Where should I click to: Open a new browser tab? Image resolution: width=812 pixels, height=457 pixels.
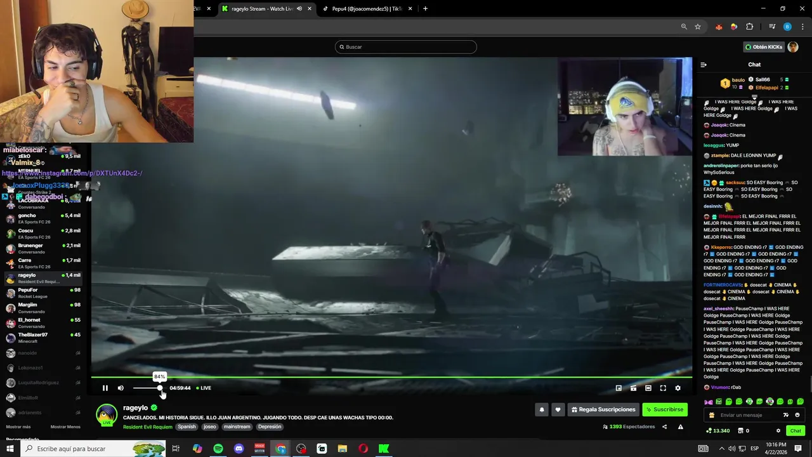click(425, 9)
